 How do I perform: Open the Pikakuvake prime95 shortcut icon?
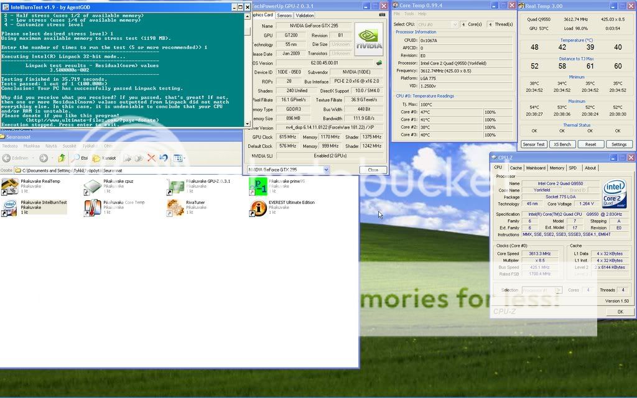click(258, 187)
